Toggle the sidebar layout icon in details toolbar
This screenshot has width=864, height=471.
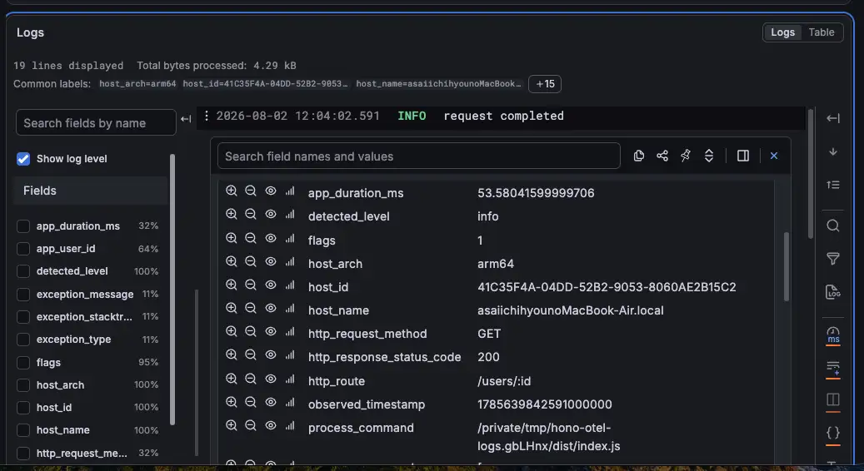(x=743, y=156)
